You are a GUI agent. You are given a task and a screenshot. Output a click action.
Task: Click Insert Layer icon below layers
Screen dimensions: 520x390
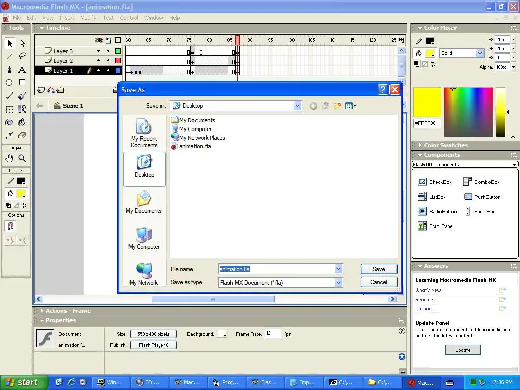[41, 90]
